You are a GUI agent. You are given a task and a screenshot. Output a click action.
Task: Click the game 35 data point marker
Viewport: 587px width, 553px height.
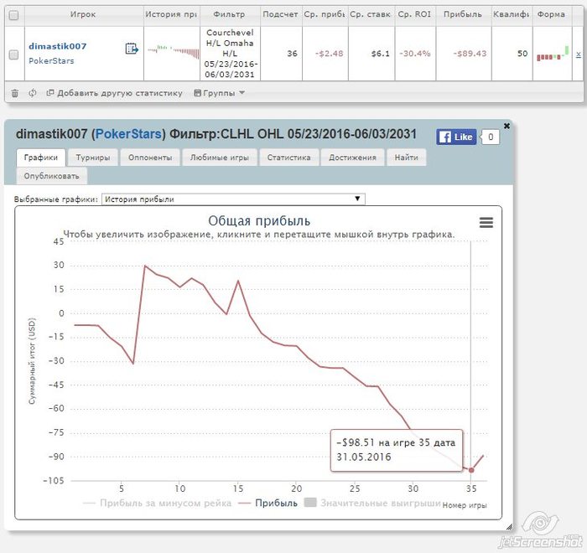tap(471, 470)
